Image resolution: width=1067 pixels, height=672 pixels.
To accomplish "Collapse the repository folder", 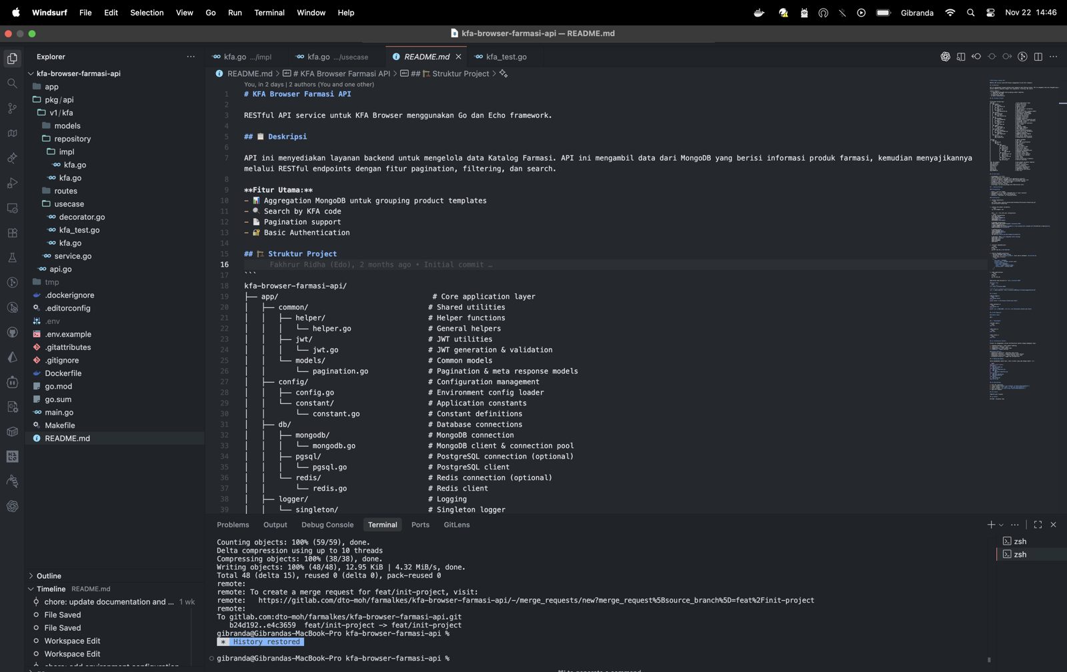I will click(72, 139).
